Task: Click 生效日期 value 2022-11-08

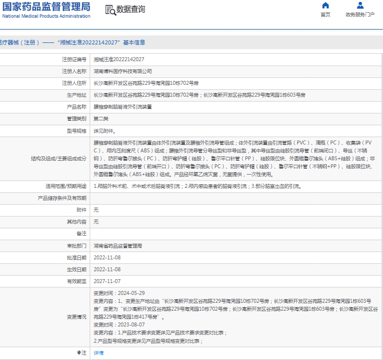Action: 107,269
